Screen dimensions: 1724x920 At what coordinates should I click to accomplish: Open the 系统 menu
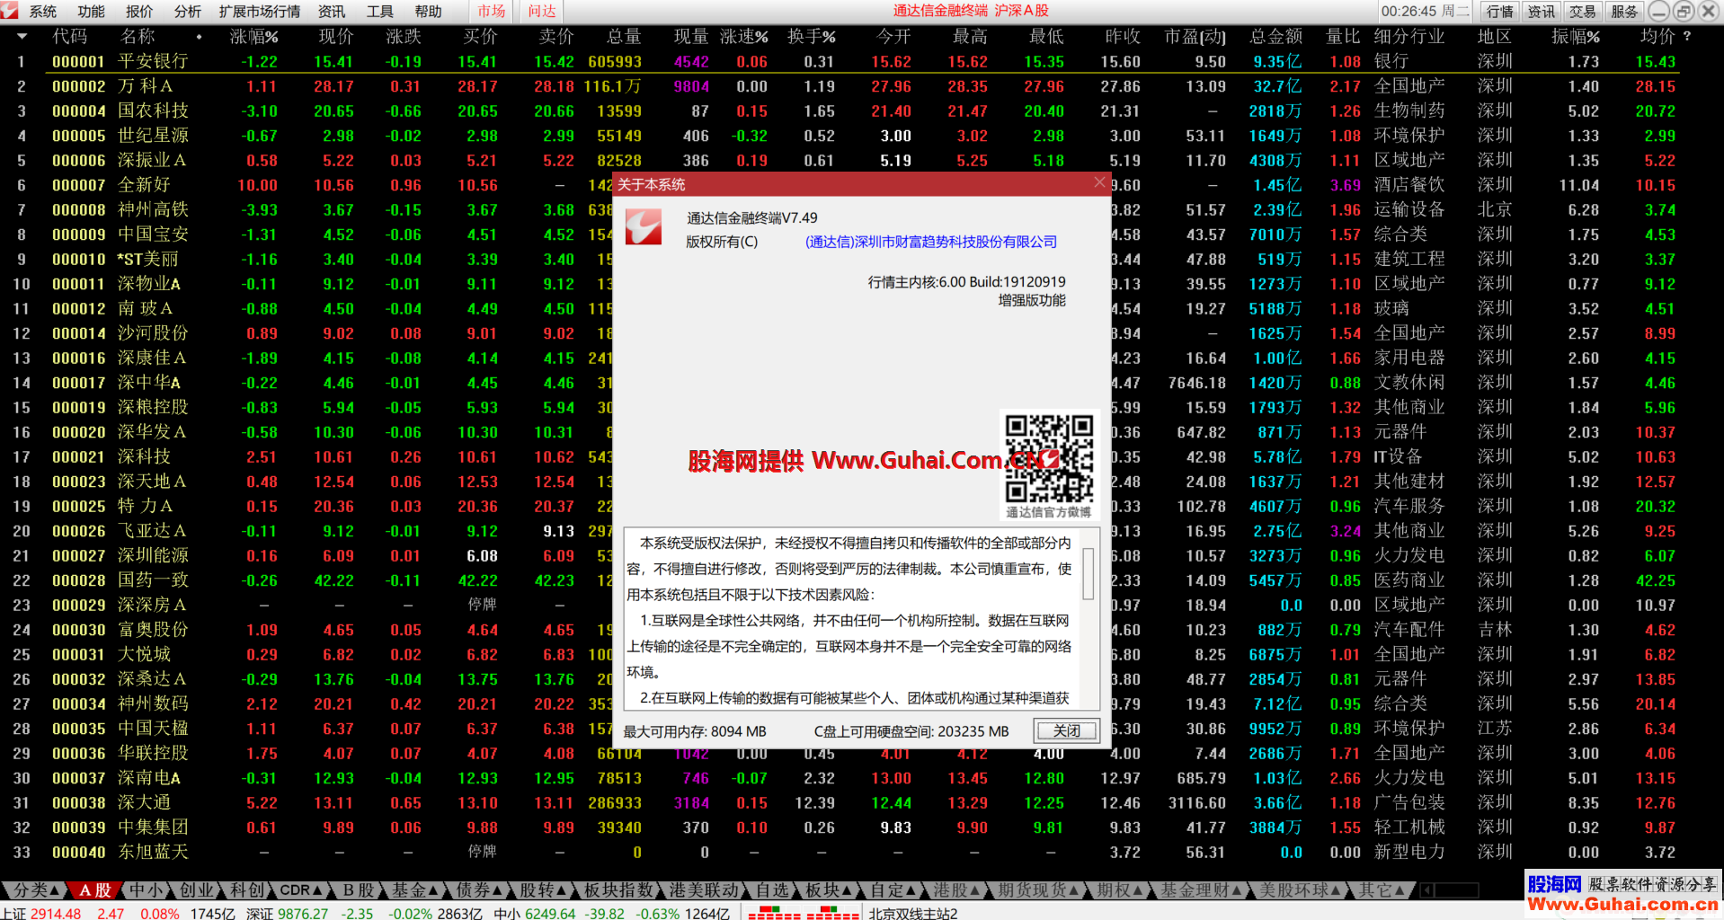43,12
